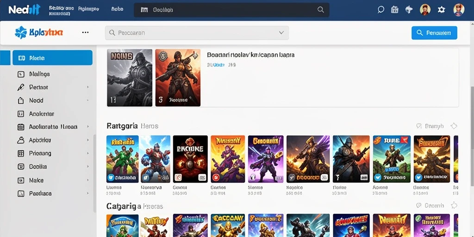Click the blue check badge on the Aomne card
Image resolution: width=474 pixels, height=237 pixels.
point(378,177)
